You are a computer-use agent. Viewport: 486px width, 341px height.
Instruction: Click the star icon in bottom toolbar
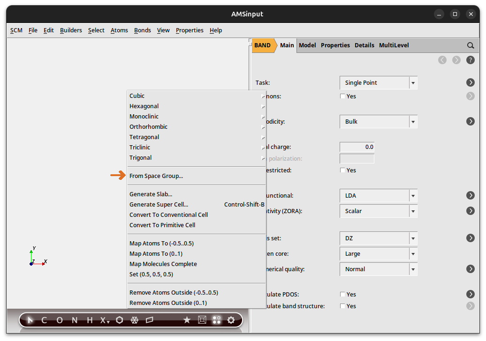click(x=187, y=320)
